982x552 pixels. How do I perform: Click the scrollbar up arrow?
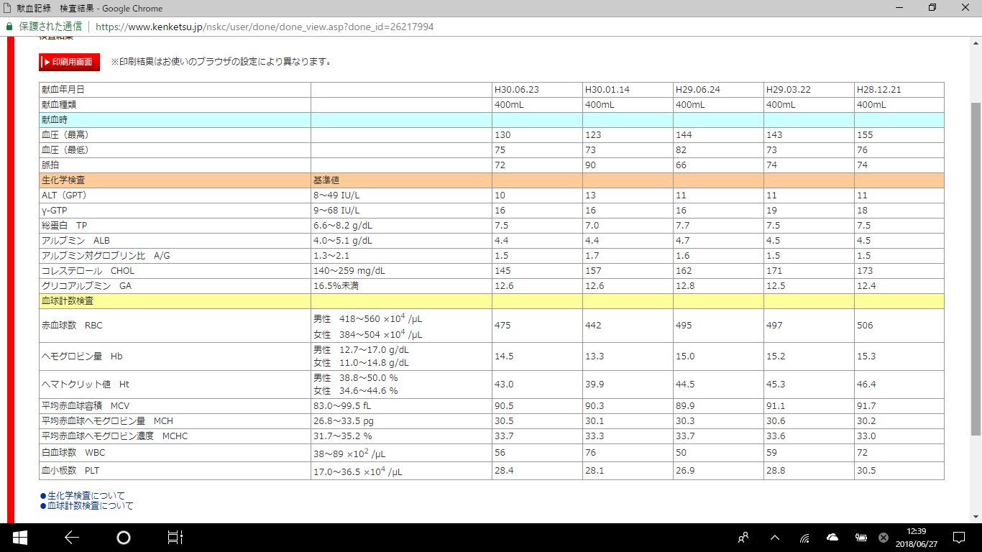click(976, 42)
